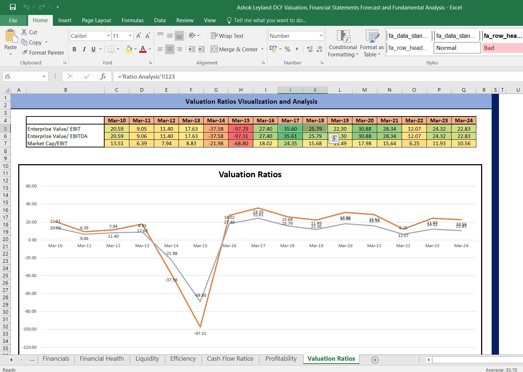Open the font name Calibri dropdown
The width and height of the screenshot is (523, 372).
(x=108, y=36)
